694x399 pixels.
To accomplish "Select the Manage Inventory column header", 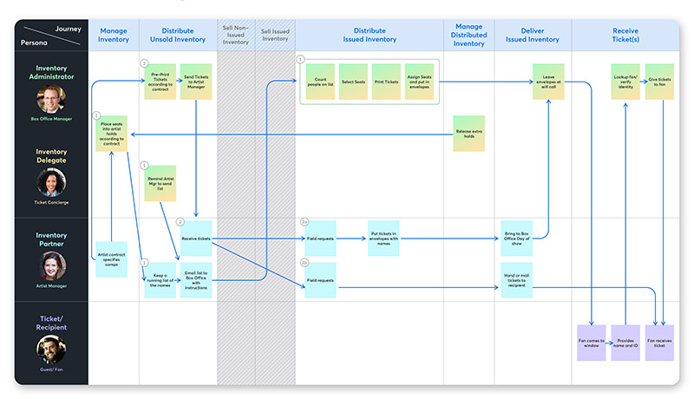I will (x=112, y=35).
